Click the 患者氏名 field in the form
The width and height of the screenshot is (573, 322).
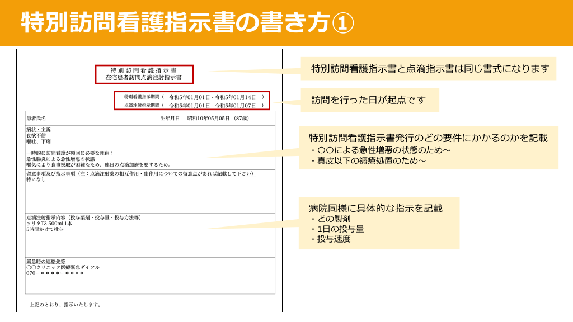(37, 119)
